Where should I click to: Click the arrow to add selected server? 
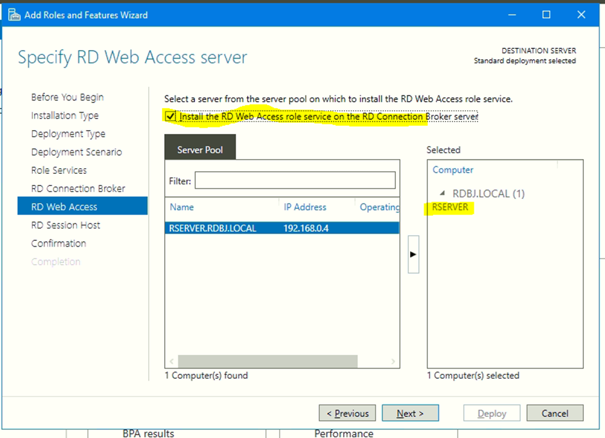[413, 253]
